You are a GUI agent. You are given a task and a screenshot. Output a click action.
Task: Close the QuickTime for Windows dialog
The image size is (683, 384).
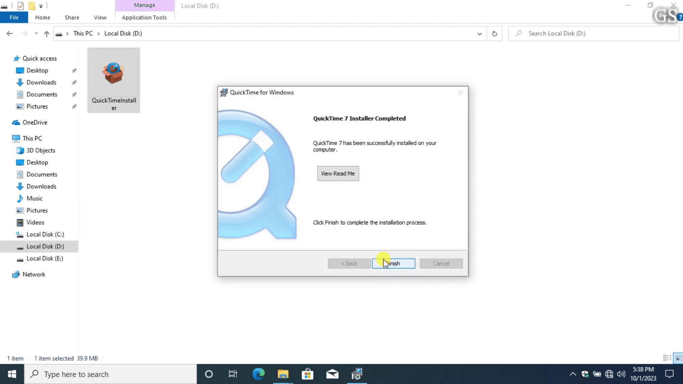point(460,92)
